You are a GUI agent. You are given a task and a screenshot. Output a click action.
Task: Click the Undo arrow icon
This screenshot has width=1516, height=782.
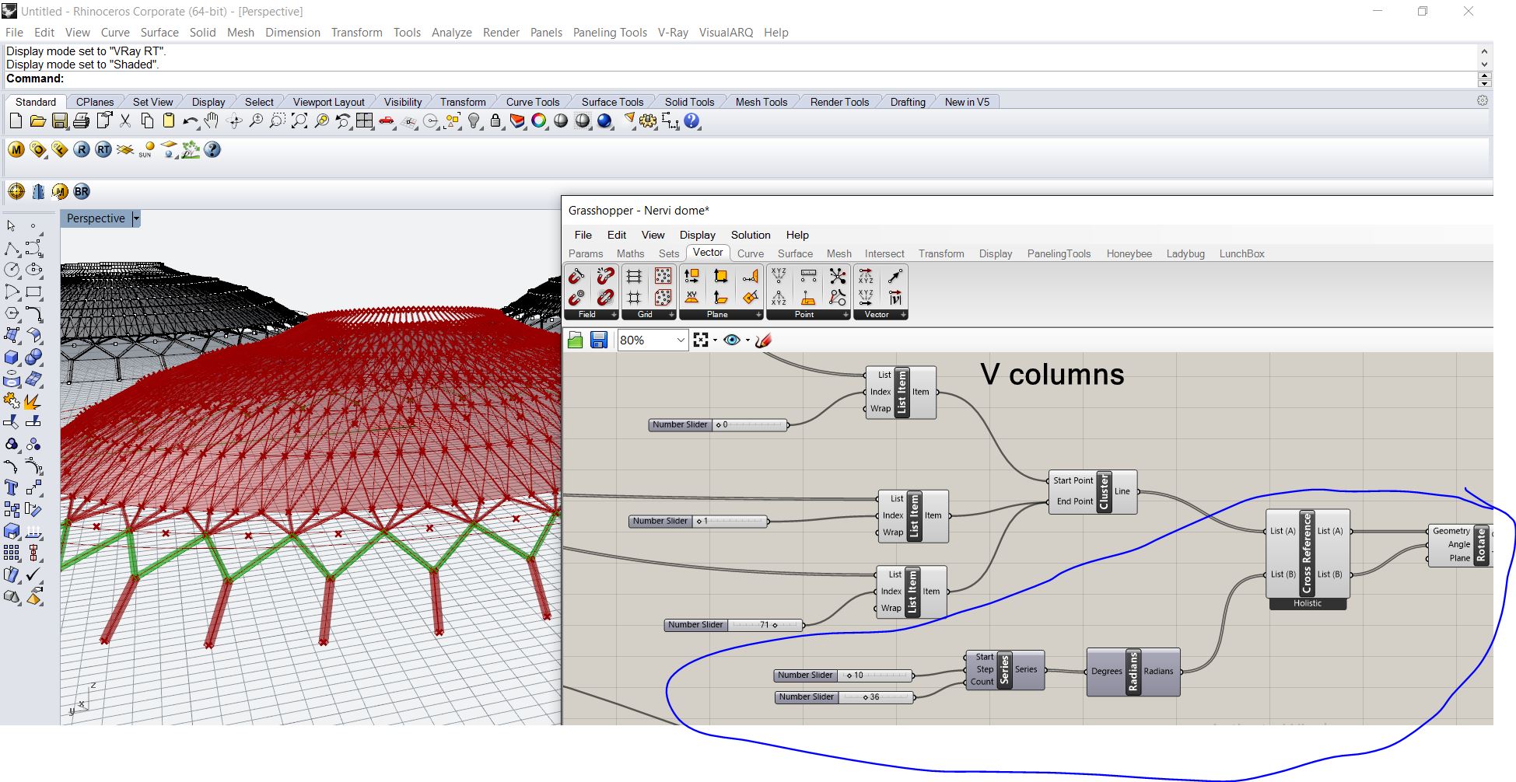tap(190, 121)
